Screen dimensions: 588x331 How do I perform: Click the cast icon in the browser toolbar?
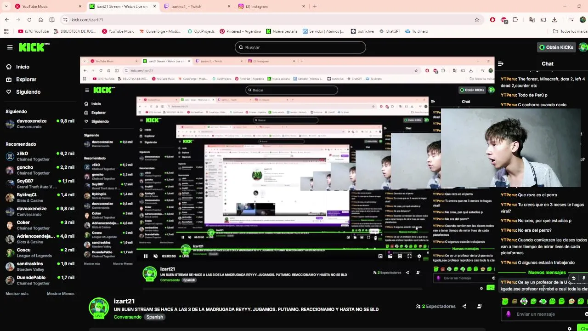pyautogui.click(x=543, y=20)
